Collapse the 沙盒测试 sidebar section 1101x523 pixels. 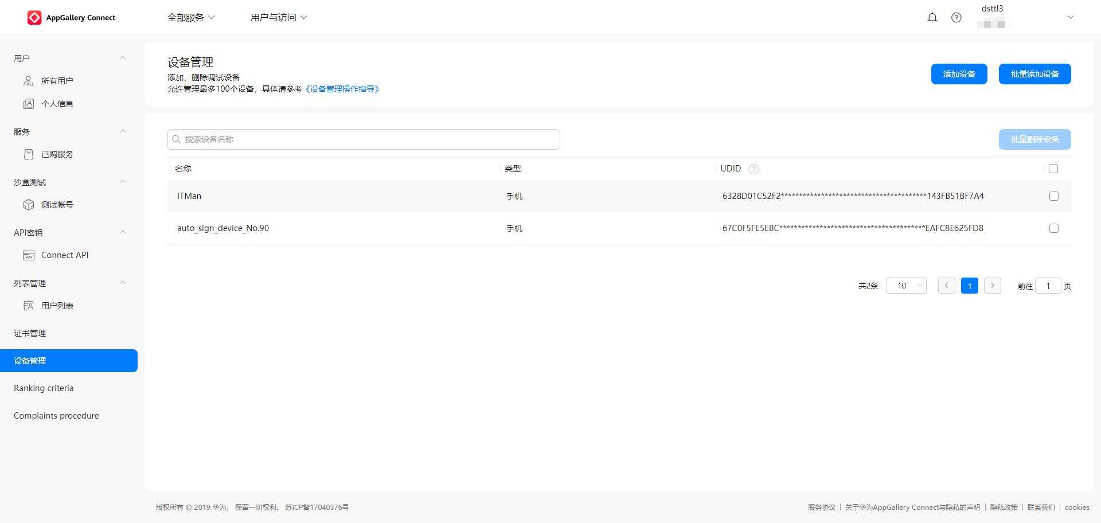(122, 182)
